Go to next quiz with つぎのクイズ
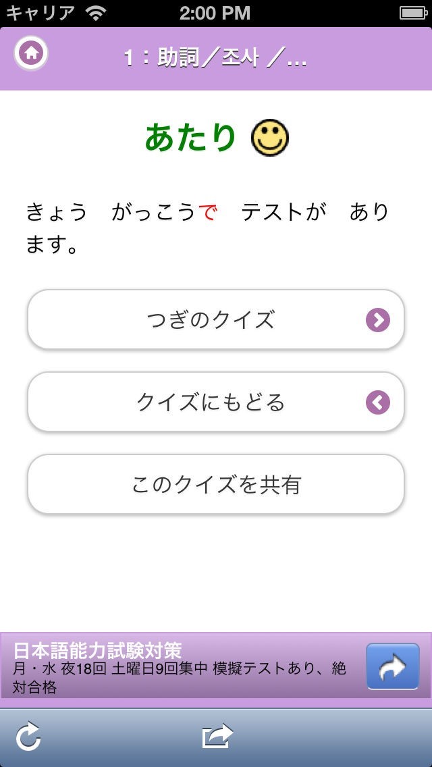The width and height of the screenshot is (432, 767). (211, 320)
